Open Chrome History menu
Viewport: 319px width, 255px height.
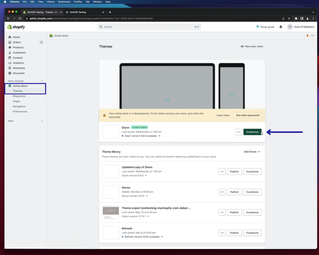[x=51, y=2]
